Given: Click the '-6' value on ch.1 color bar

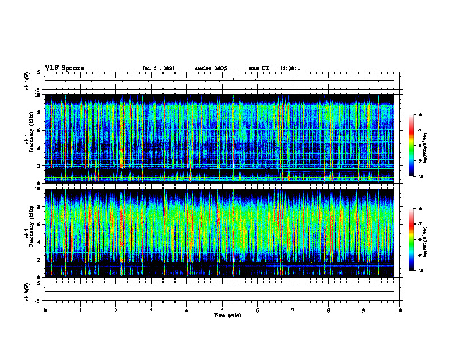Looking at the screenshot, I should [x=419, y=114].
